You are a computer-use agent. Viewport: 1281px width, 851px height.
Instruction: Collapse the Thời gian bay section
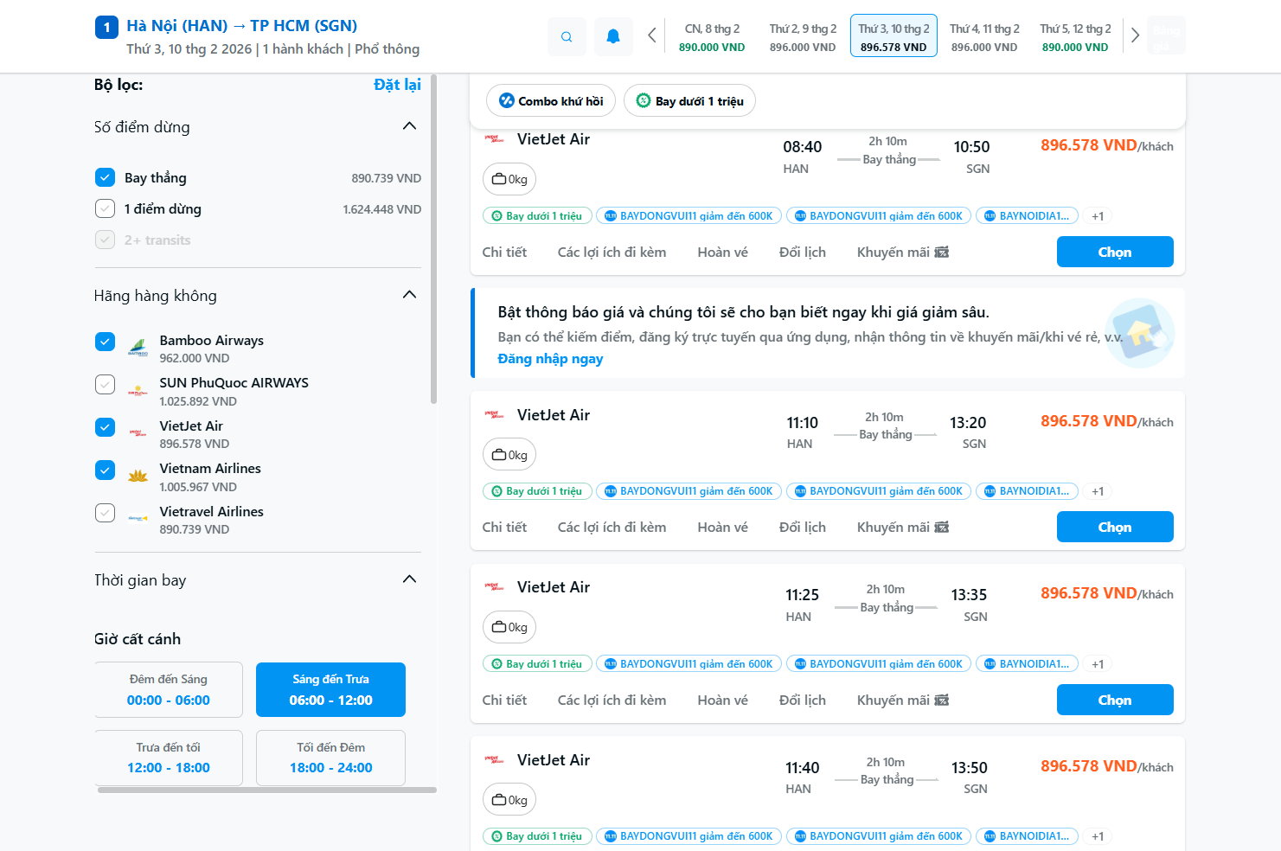pyautogui.click(x=410, y=579)
